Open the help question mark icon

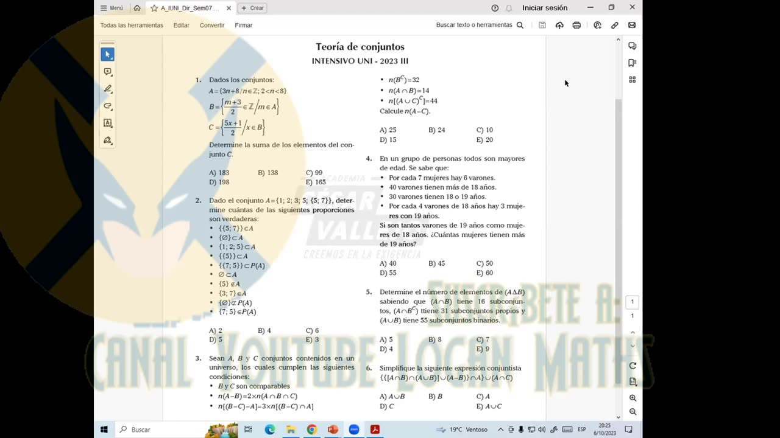pos(495,8)
